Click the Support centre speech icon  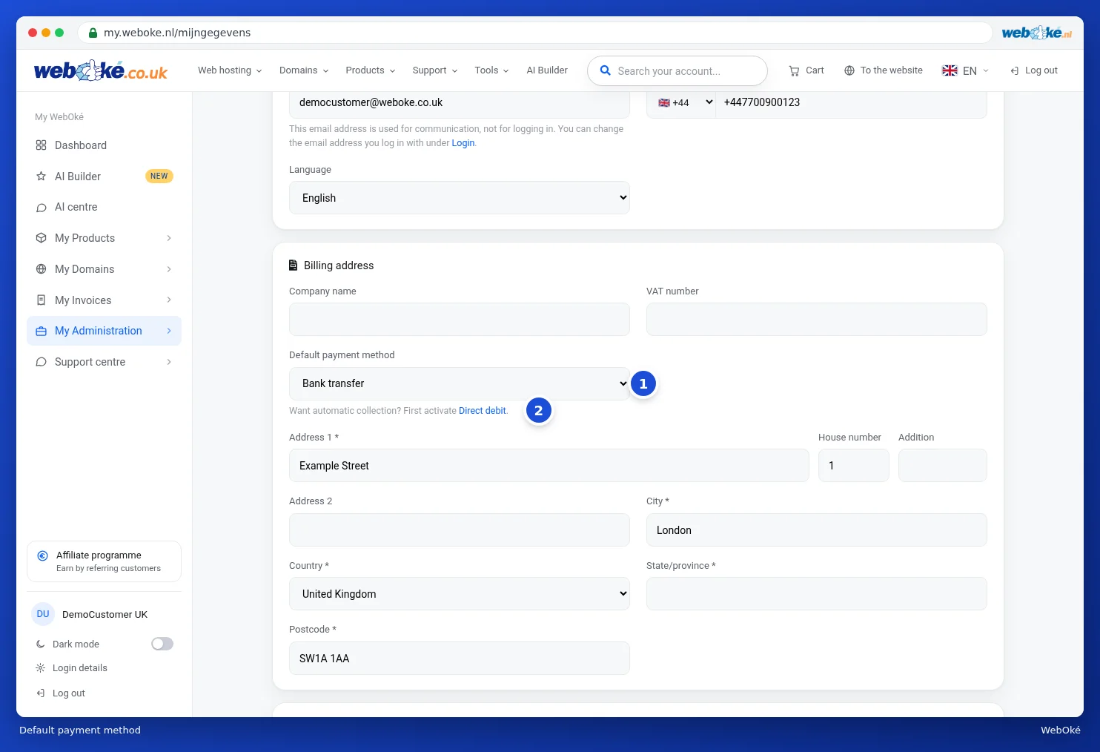click(x=42, y=362)
